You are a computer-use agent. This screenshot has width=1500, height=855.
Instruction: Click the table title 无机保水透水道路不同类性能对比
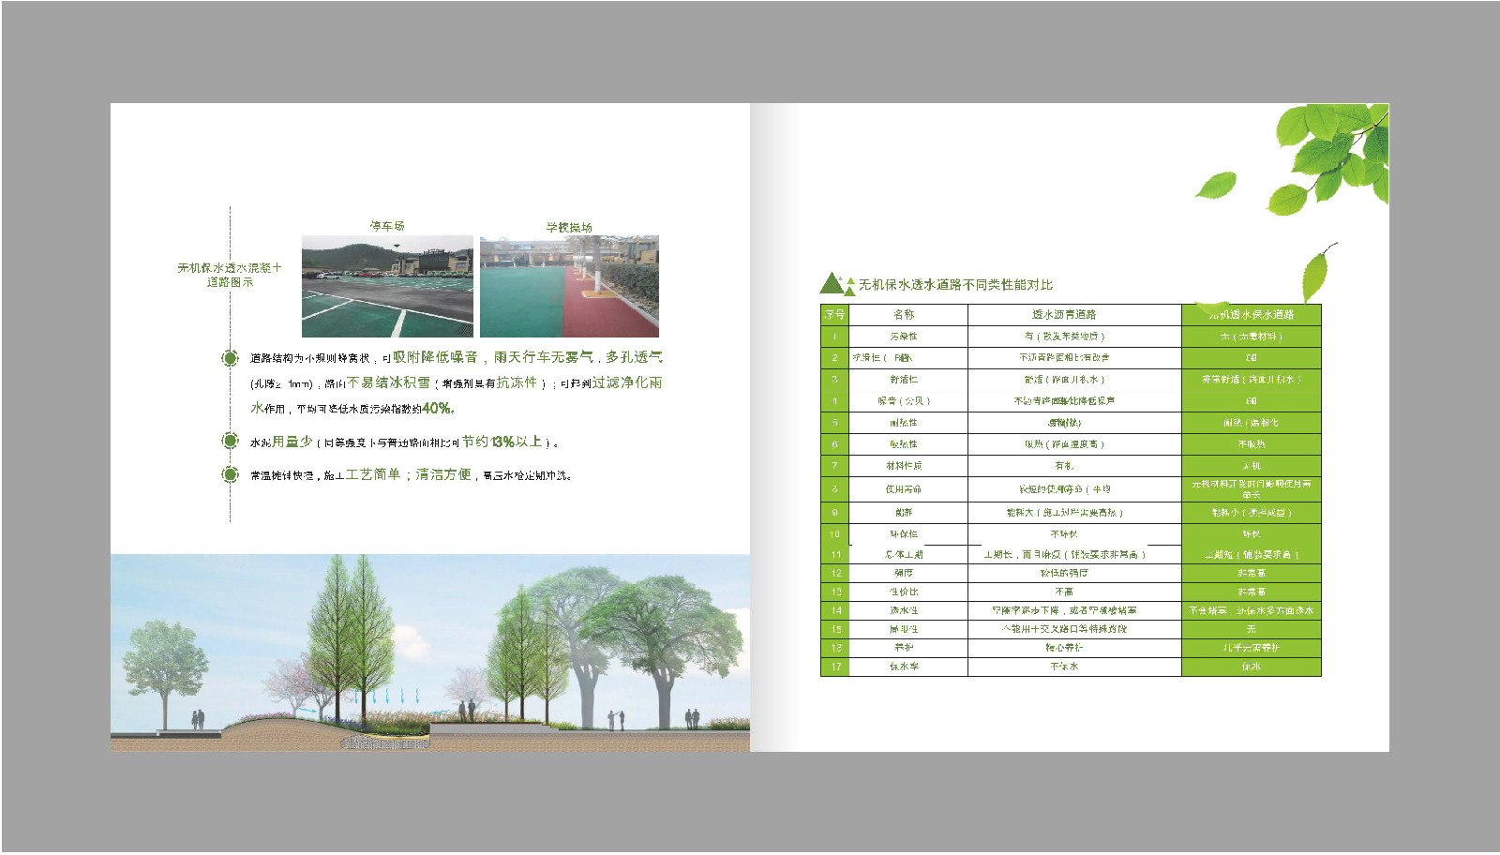pyautogui.click(x=955, y=284)
